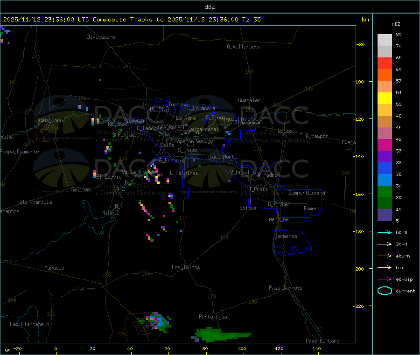
Task: Select the pink bip arrow legend icon
Action: pos(385,267)
